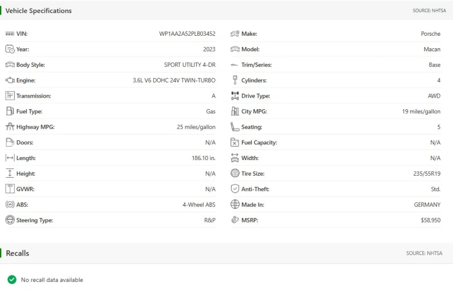Click the make value Porsche
The height and width of the screenshot is (305, 453).
(430, 34)
